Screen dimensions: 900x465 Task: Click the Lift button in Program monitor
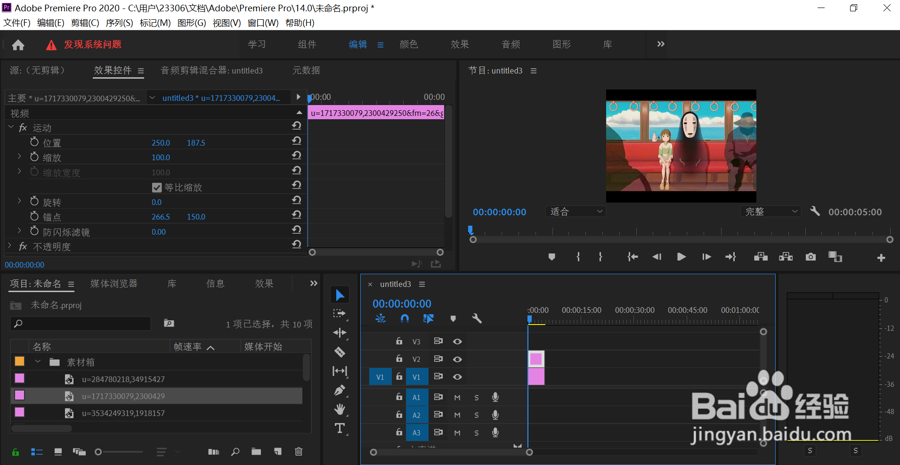pyautogui.click(x=761, y=257)
